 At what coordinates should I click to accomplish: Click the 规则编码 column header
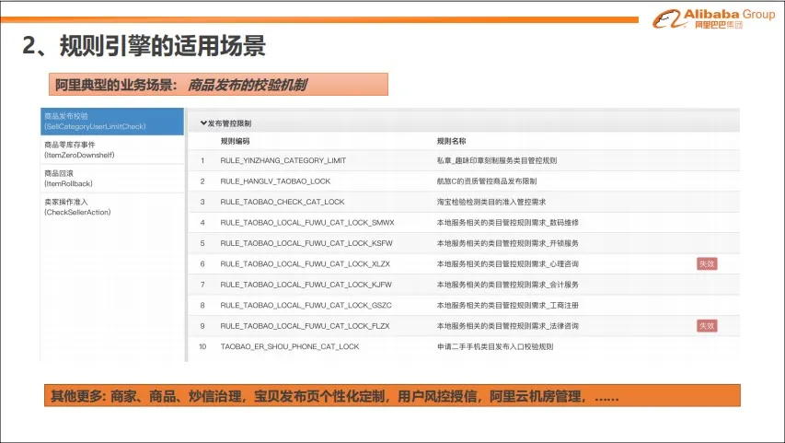point(235,141)
